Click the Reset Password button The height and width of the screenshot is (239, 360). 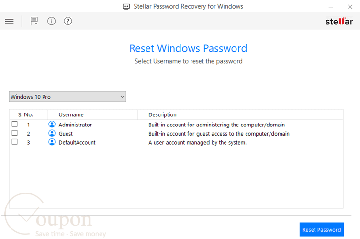pos(321,229)
